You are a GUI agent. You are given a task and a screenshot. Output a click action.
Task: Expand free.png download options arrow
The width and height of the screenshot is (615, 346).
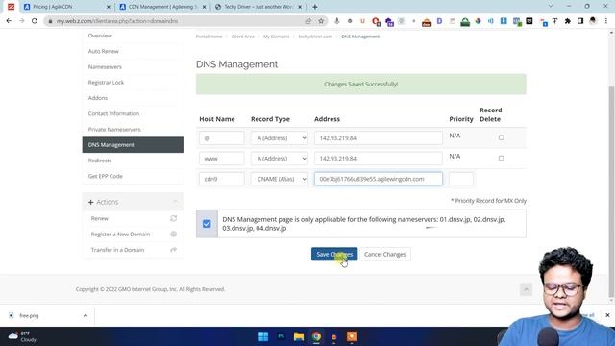coord(86,316)
